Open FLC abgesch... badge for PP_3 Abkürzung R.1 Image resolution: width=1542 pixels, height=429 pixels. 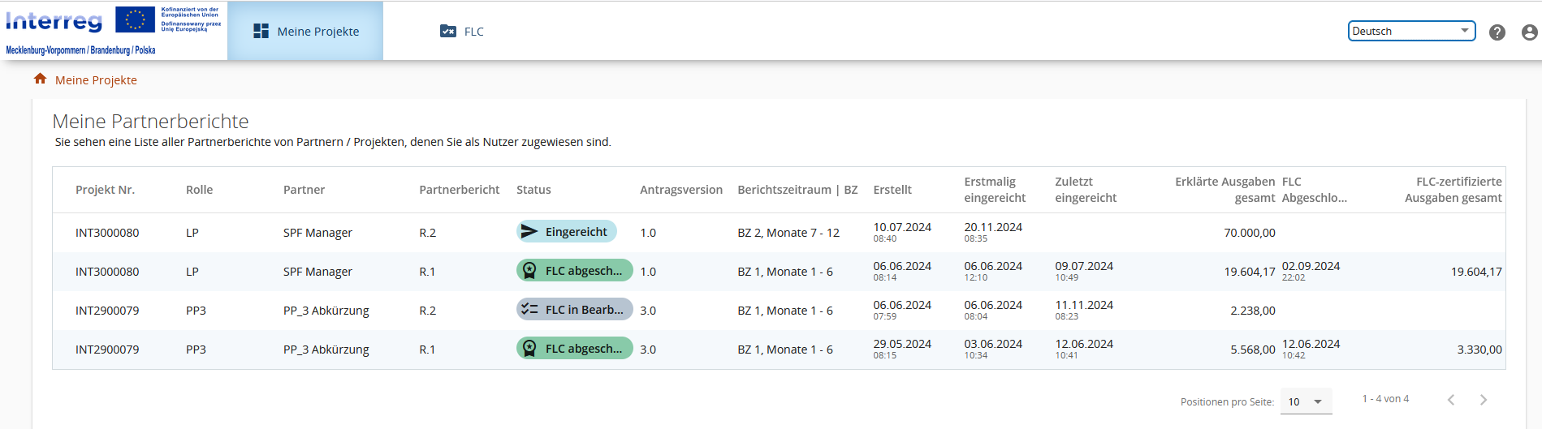tap(574, 349)
